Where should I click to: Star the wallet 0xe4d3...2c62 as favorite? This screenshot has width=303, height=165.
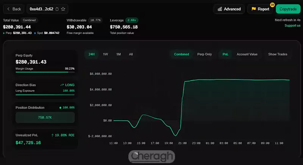(63, 9)
